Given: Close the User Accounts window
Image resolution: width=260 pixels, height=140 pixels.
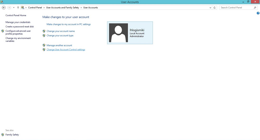Looking at the screenshot, I should 255,2.
